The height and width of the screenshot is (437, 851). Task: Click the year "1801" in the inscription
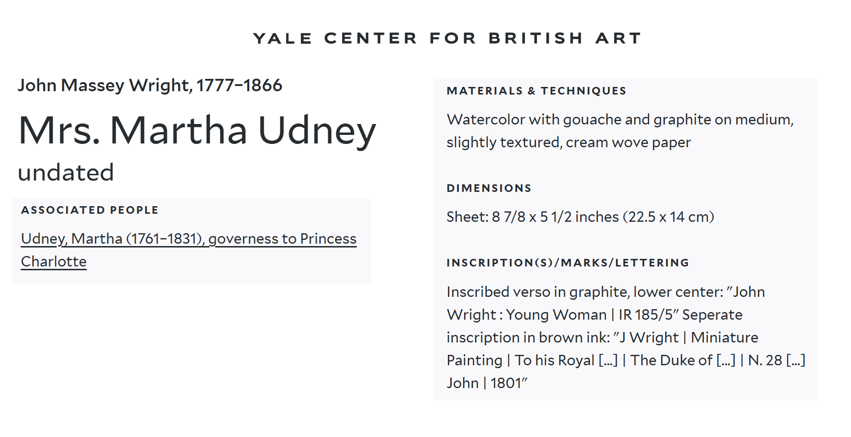(x=506, y=383)
